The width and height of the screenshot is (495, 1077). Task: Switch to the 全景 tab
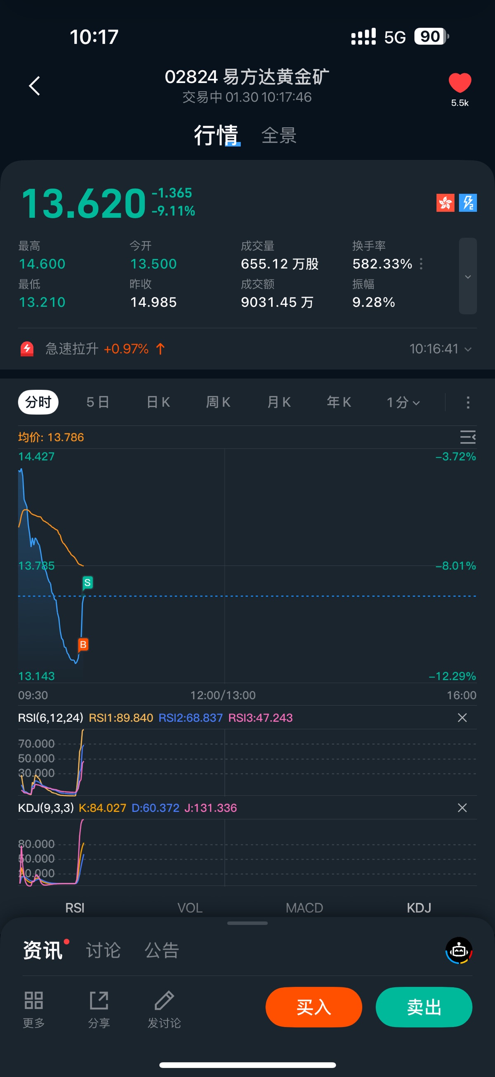point(279,135)
